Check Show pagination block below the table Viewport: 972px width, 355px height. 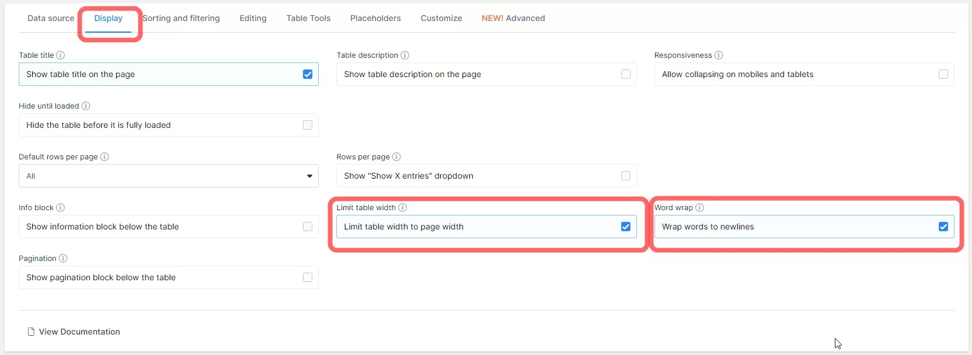tap(308, 277)
